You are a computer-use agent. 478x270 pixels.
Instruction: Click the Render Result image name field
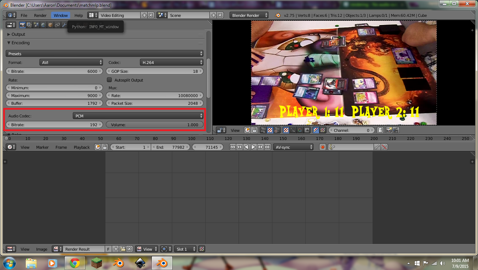[x=84, y=249]
